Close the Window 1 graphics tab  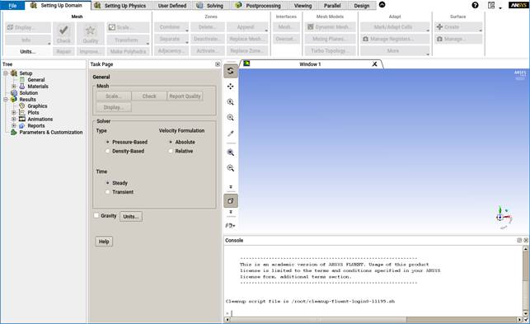[x=374, y=64]
